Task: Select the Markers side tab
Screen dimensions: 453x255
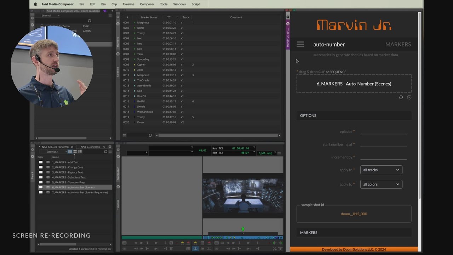Action: point(118,42)
